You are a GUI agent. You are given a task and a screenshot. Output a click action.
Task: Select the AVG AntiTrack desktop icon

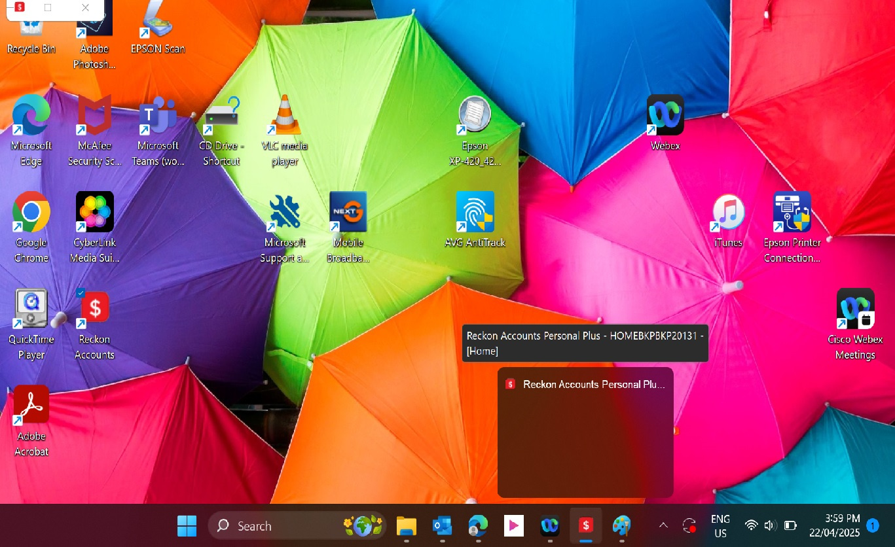(475, 221)
